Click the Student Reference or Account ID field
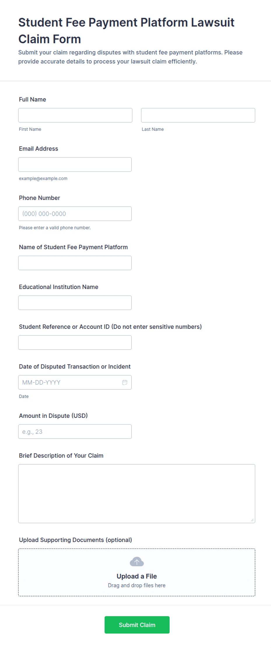This screenshot has width=271, height=648. tap(75, 343)
